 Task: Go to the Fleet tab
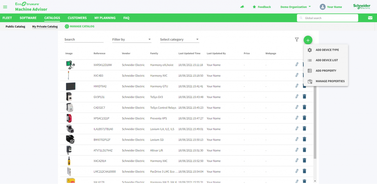tap(7, 18)
